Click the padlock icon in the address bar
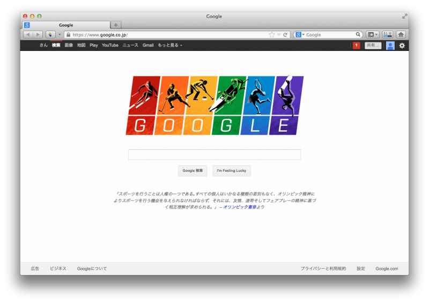 coord(69,35)
